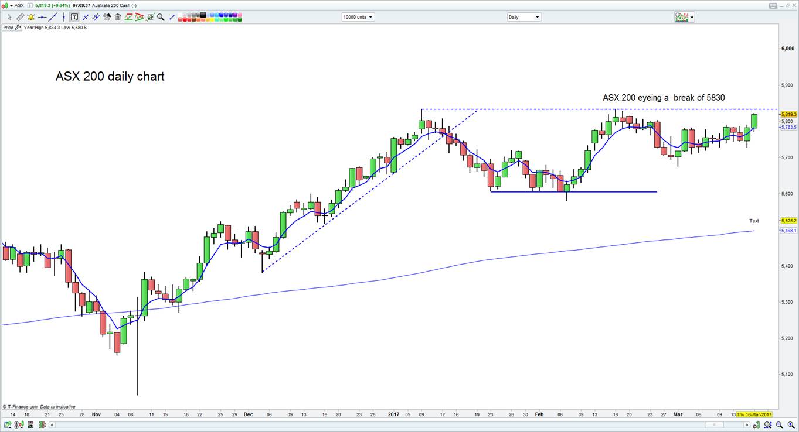The width and height of the screenshot is (799, 432).
Task: Open the Daily timeframe dropdown
Action: [524, 17]
